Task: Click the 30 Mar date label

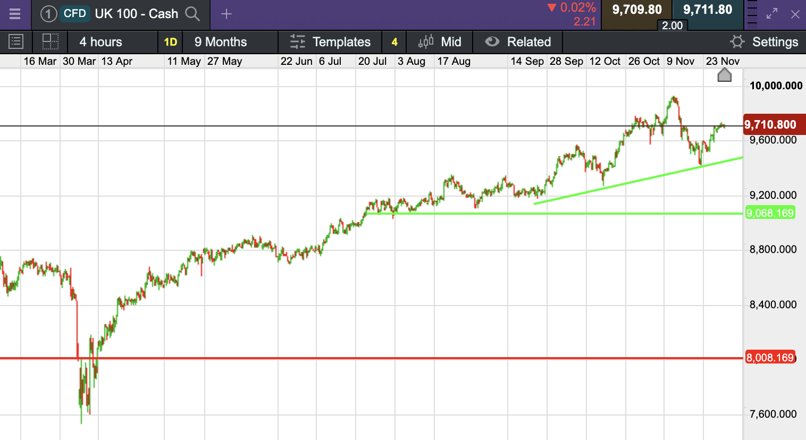Action: click(x=79, y=61)
